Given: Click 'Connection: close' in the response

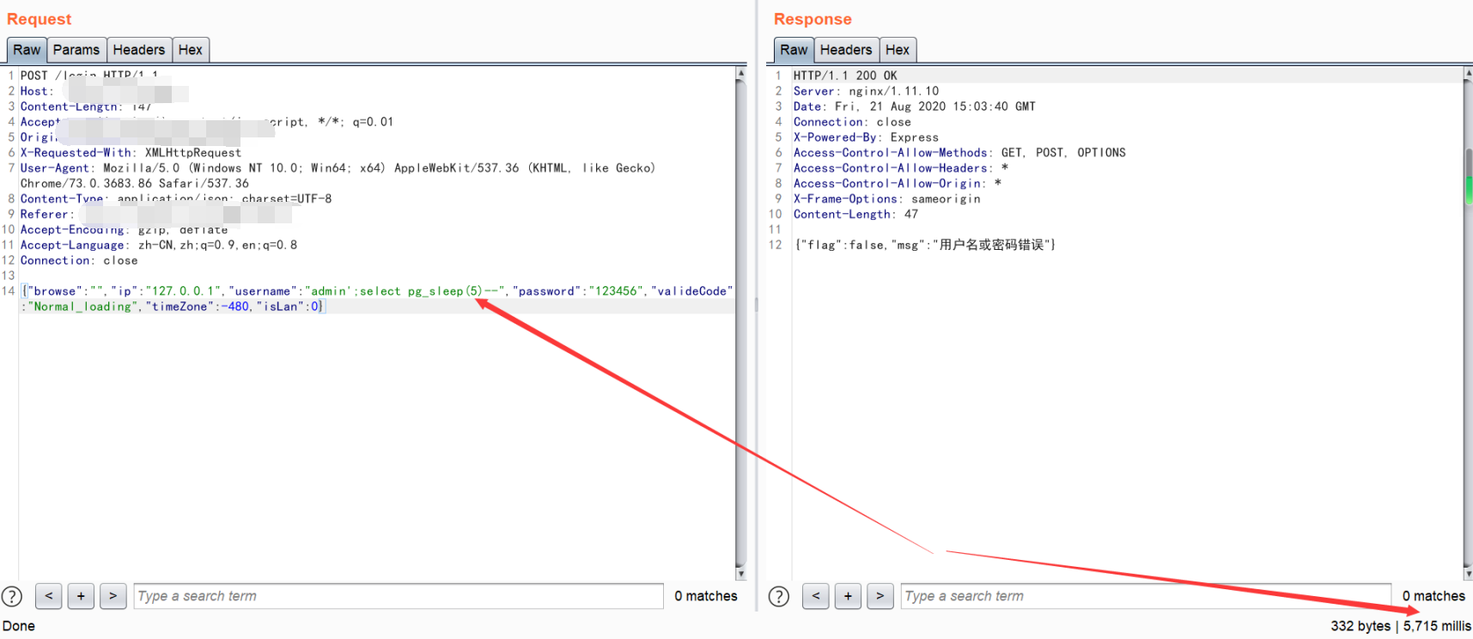Looking at the screenshot, I should pyautogui.click(x=852, y=122).
